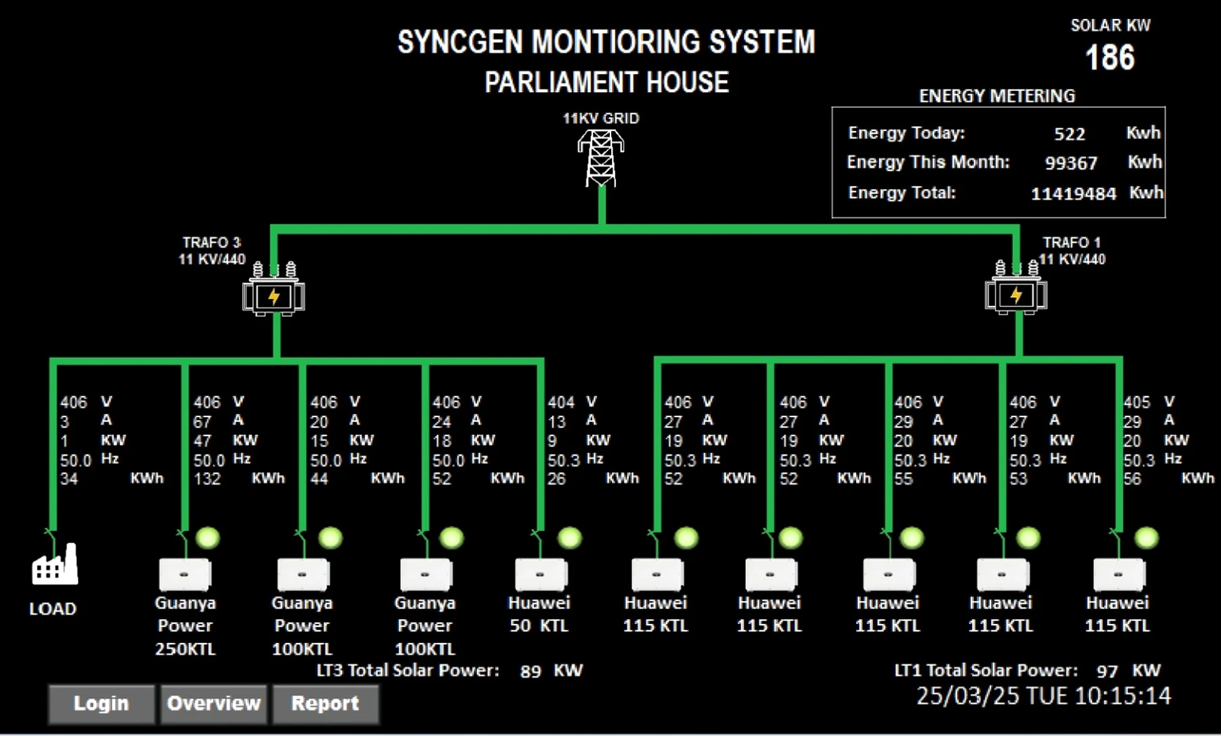Select the TRAFO 1 transformer icon
1221x736 pixels.
pos(1016,288)
